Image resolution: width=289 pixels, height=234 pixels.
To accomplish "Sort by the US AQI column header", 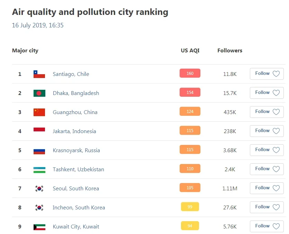I will tap(190, 51).
